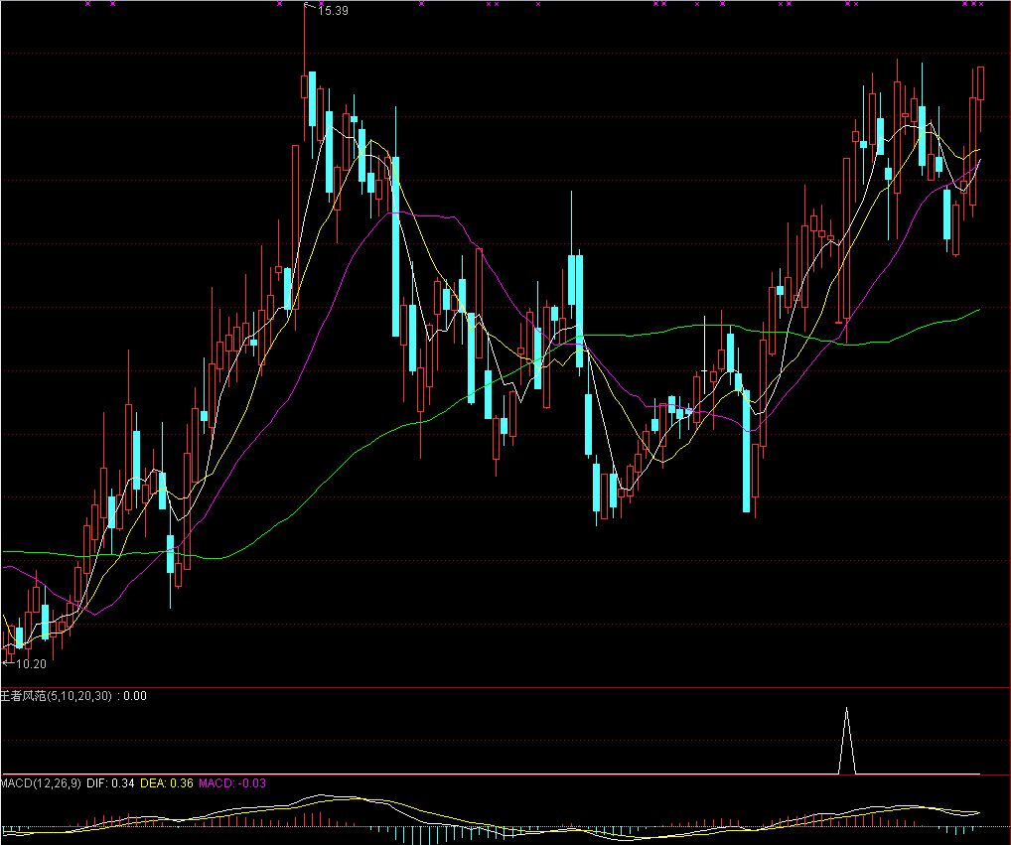
Task: Open the MACD(12,26,9) indicator label
Action: click(41, 783)
